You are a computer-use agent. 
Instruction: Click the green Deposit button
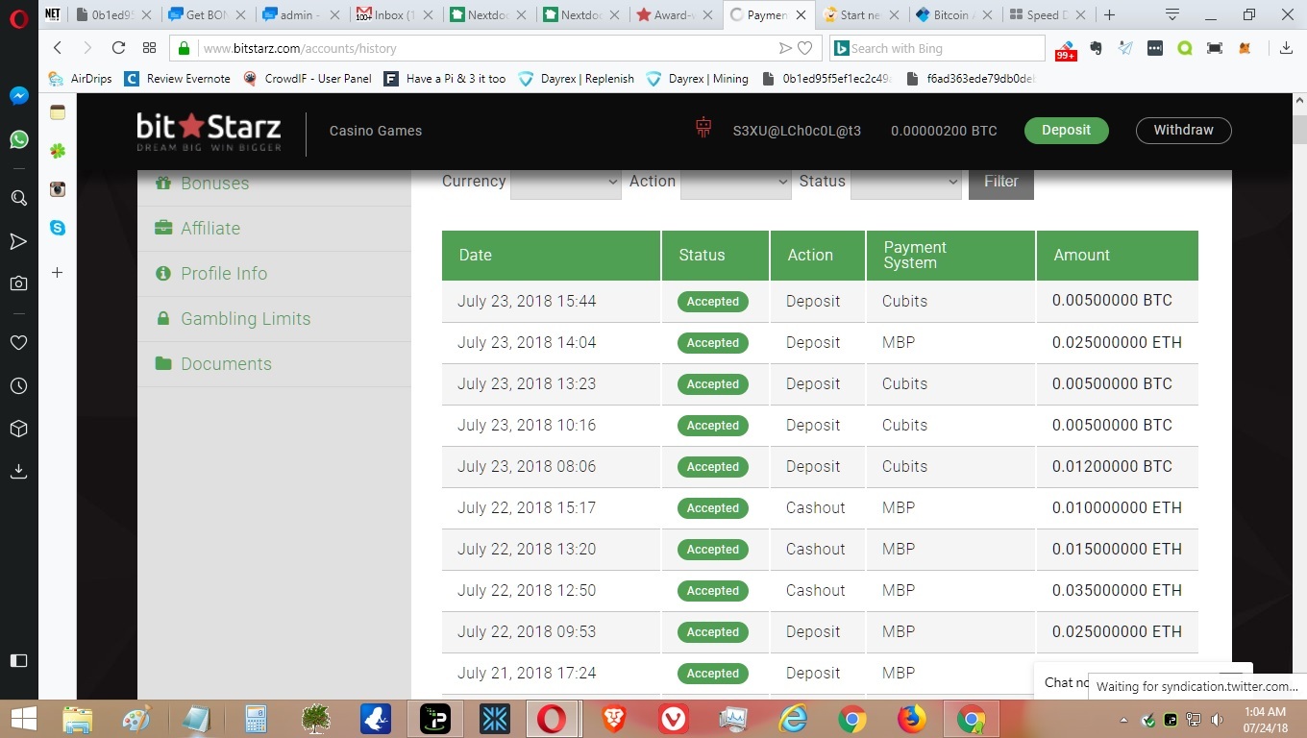[x=1066, y=131]
